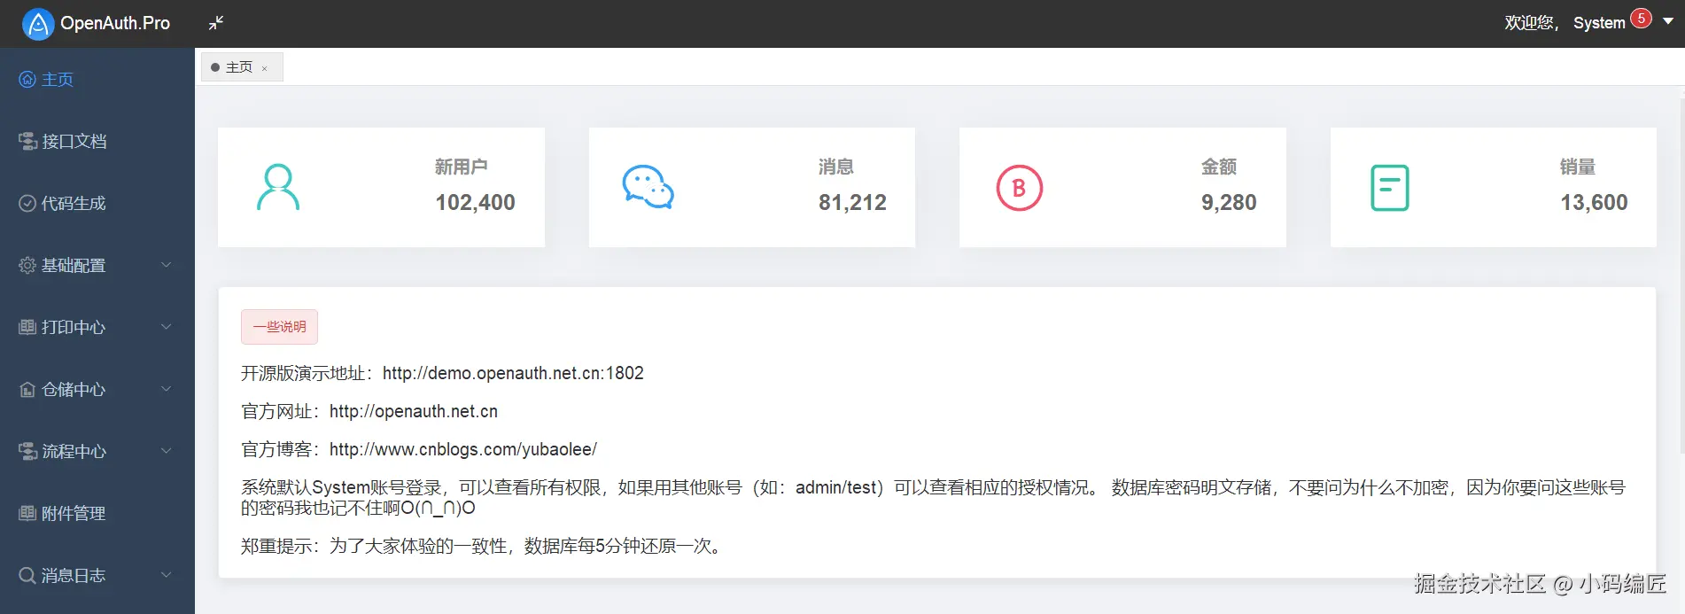The image size is (1685, 614).
Task: Click the OpenAuth.Pro brand title text
Action: coord(115,24)
